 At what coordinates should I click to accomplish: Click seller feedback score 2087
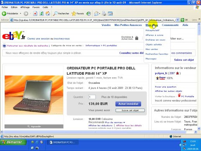tap(172, 73)
